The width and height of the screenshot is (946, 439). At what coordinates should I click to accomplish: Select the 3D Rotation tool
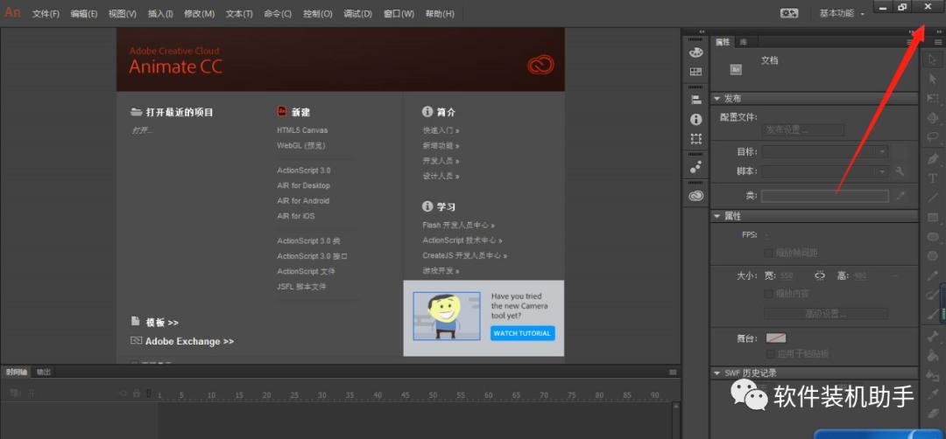pos(933,118)
